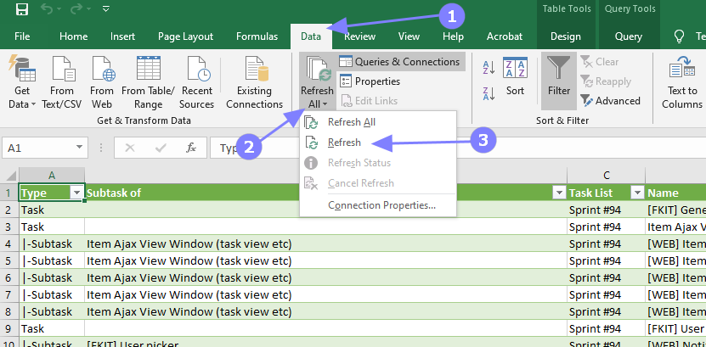Screen dimensions: 706x347
Task: Select Connection Properties menu entry
Action: tap(381, 205)
